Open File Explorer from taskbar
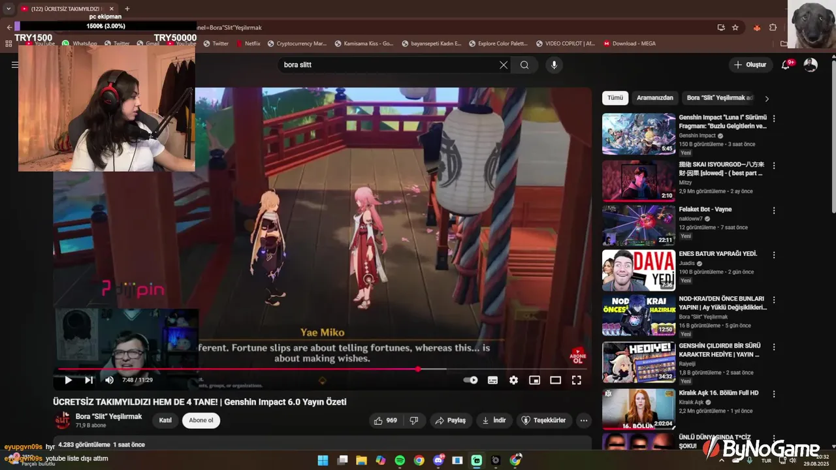The height and width of the screenshot is (470, 836). [x=361, y=460]
